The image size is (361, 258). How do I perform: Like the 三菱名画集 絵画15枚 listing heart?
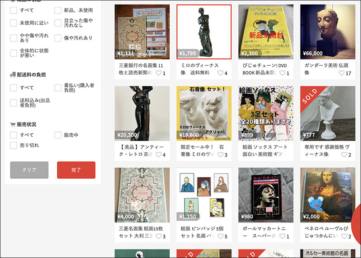(159, 236)
